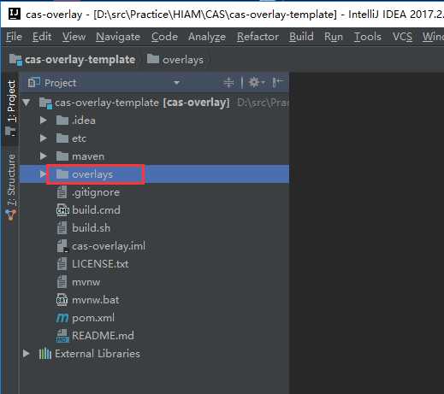Click the IntelliJ IDEA logo in title bar
Screen dimensions: 444x394
[x=14, y=14]
